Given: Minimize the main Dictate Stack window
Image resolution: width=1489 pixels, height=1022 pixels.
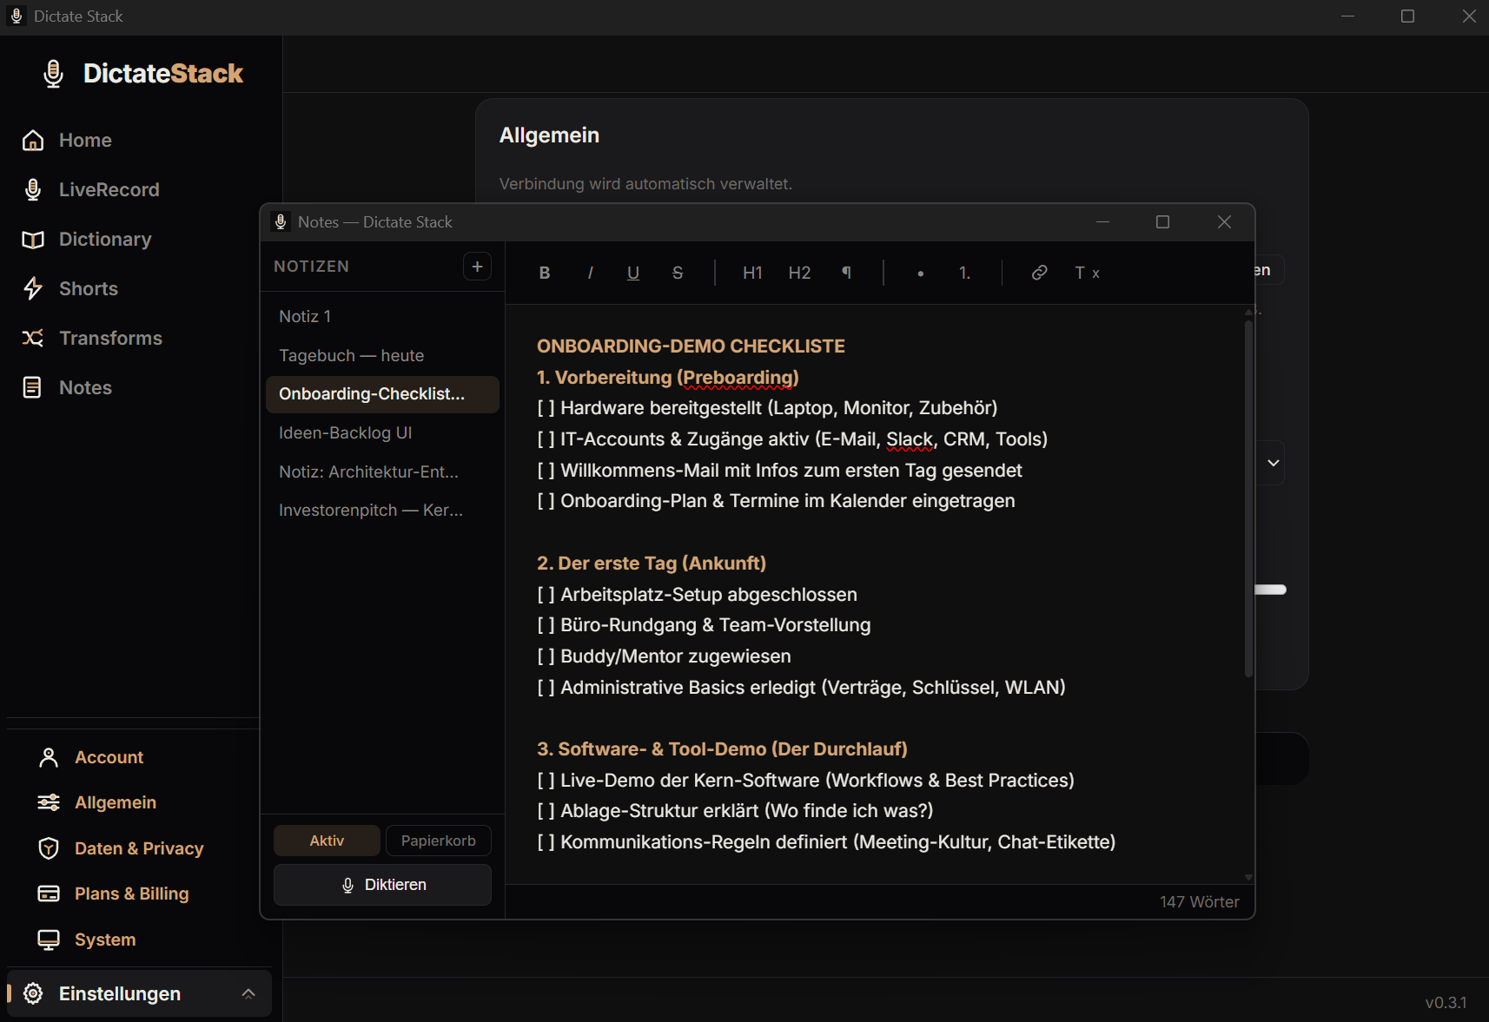Looking at the screenshot, I should point(1347,16).
